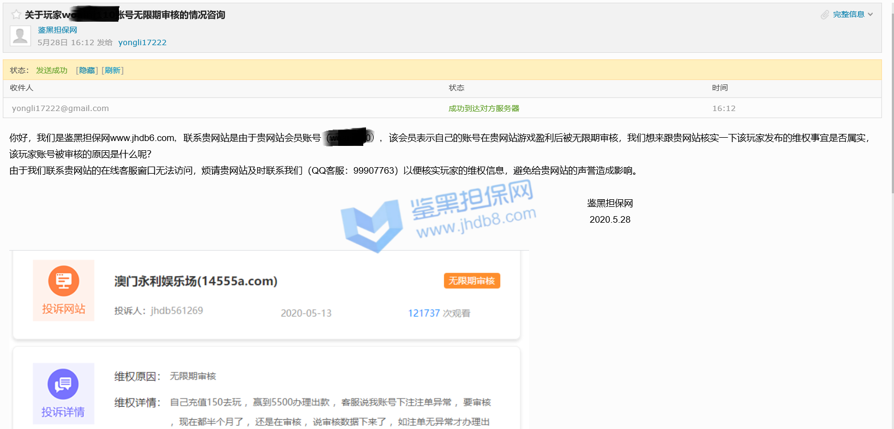894x429 pixels.
Task: Click the blue shield watermark logo
Action: click(x=371, y=224)
